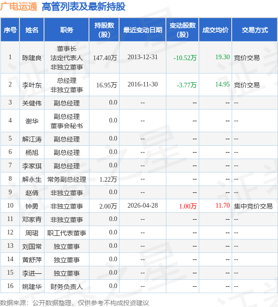
Task: Click 竞价交易 in 李叶东's row
Action: click(246, 85)
